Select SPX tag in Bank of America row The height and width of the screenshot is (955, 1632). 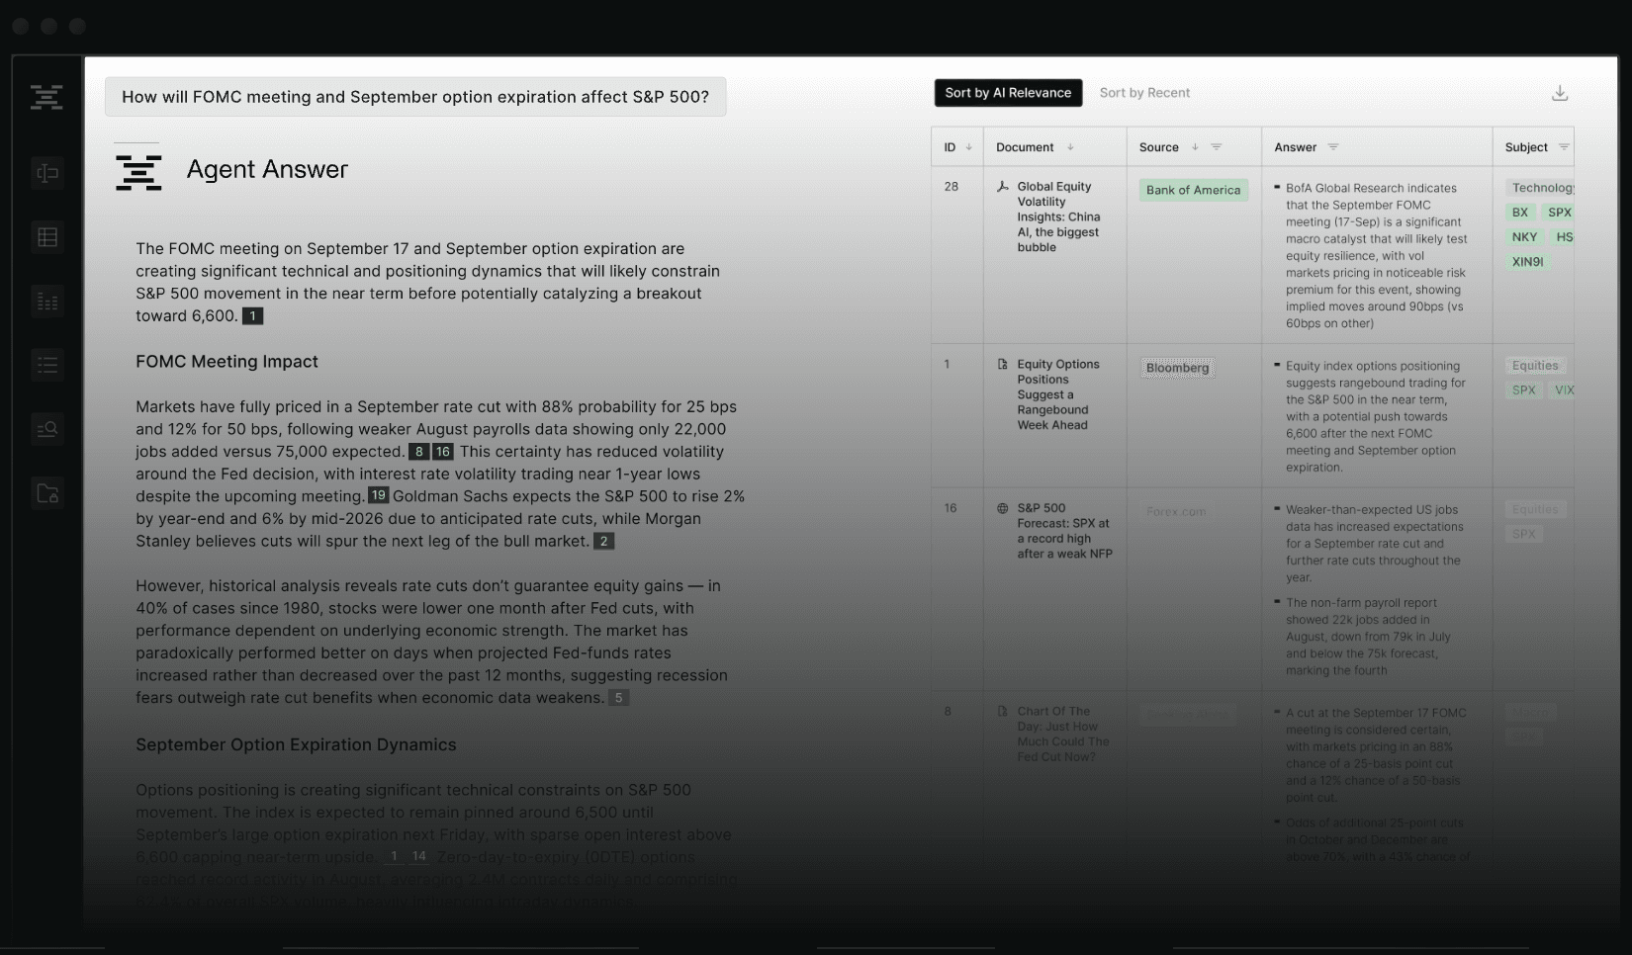1559,213
